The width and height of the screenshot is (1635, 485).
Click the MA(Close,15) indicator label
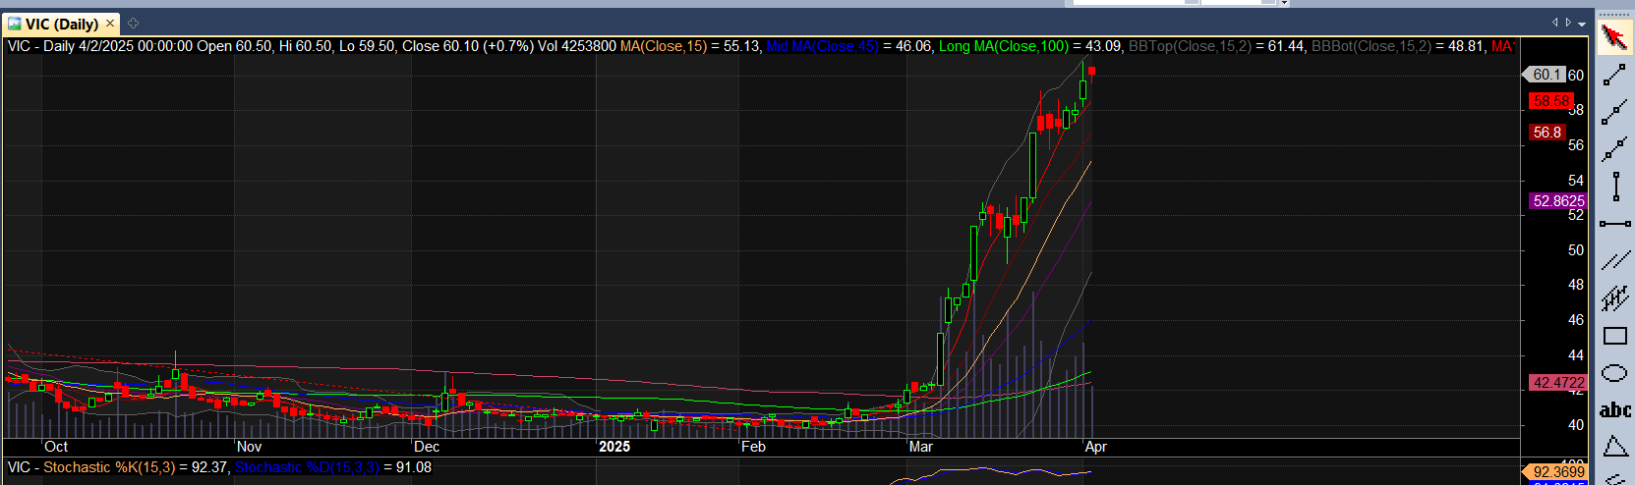[x=663, y=46]
